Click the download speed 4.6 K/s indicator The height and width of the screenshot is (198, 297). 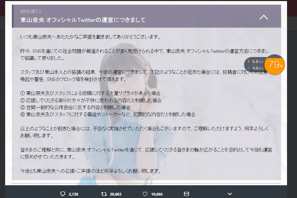click(x=255, y=68)
